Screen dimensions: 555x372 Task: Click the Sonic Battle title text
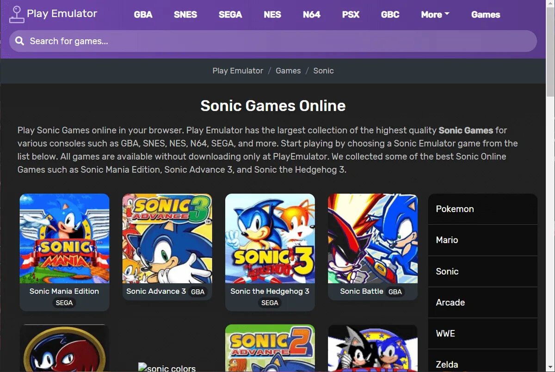(362, 291)
